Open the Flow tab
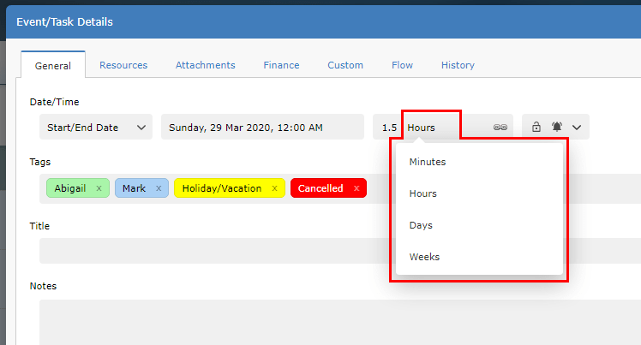The height and width of the screenshot is (345, 641). 402,65
